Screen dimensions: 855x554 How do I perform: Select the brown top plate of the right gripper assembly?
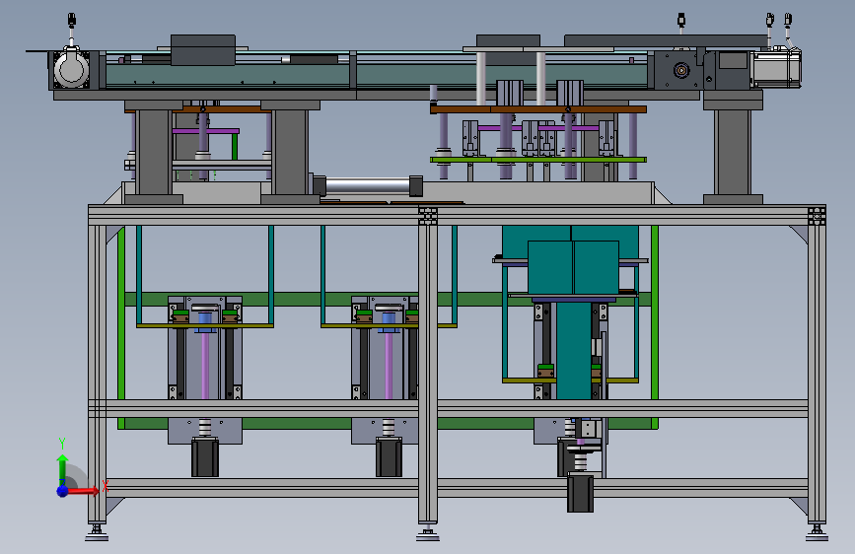pos(538,109)
